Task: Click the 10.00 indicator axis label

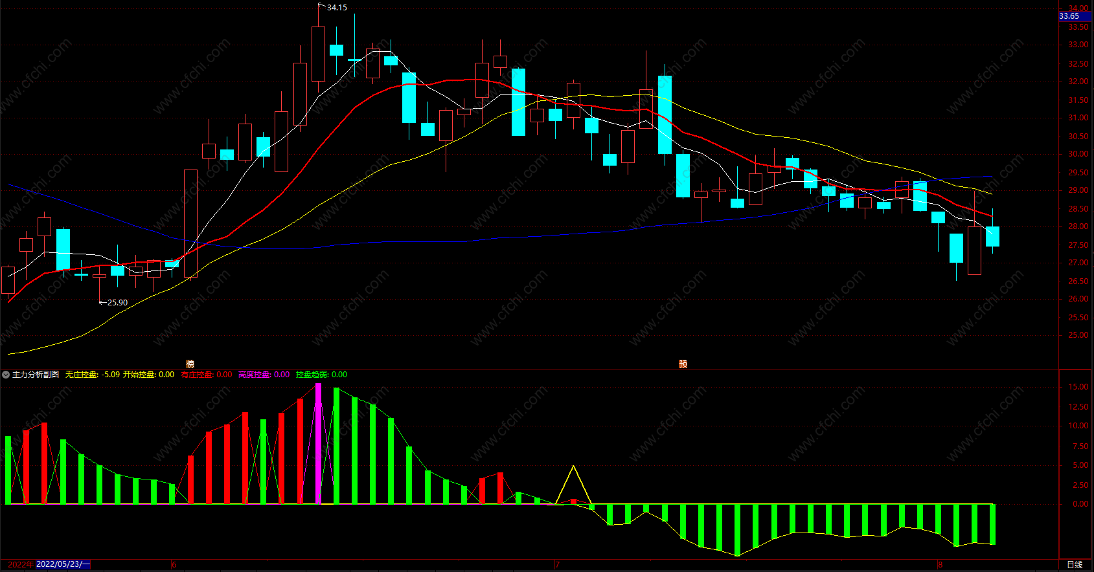Action: click(x=1078, y=426)
